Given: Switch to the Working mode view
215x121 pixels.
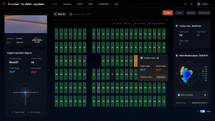Looking at the screenshot, I should pyautogui.click(x=204, y=13).
